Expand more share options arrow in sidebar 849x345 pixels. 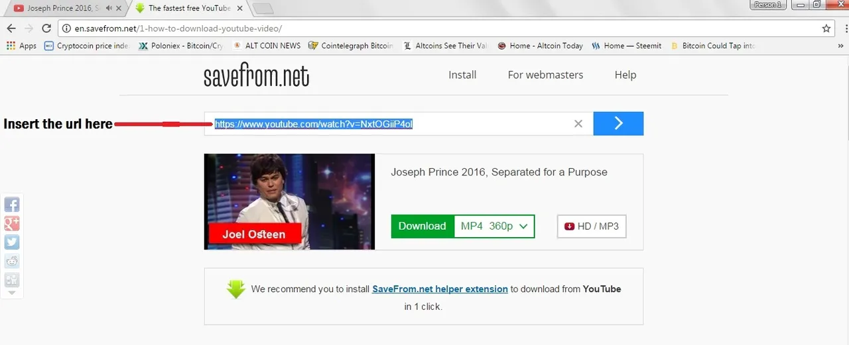click(x=12, y=293)
